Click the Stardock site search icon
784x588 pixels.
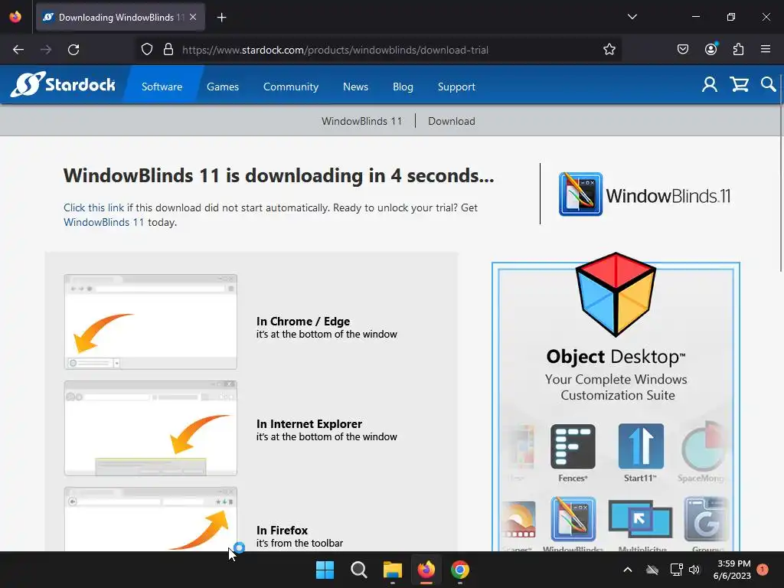[x=768, y=84]
